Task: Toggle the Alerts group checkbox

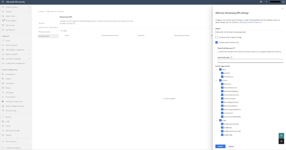Action: tap(220, 69)
